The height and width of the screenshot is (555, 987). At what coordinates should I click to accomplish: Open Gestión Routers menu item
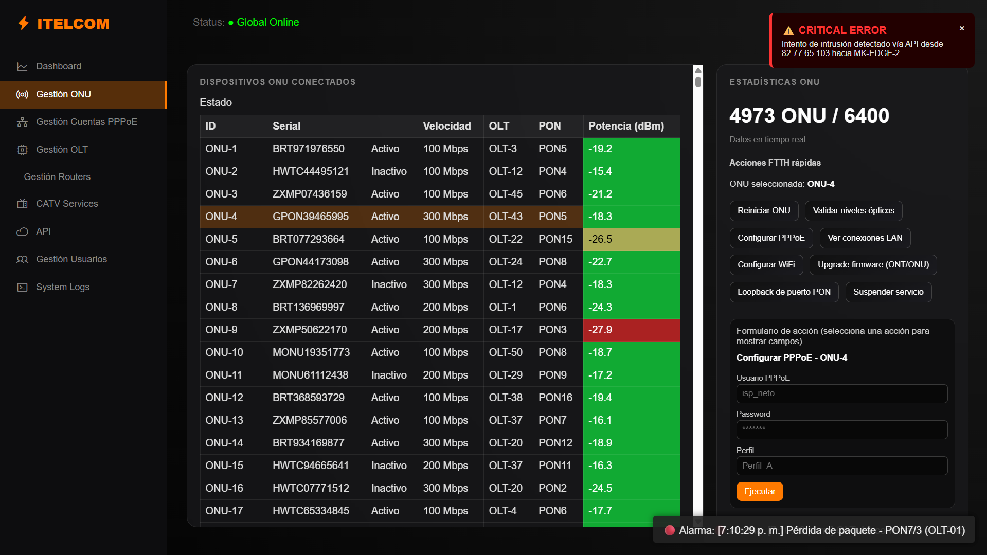83,177
